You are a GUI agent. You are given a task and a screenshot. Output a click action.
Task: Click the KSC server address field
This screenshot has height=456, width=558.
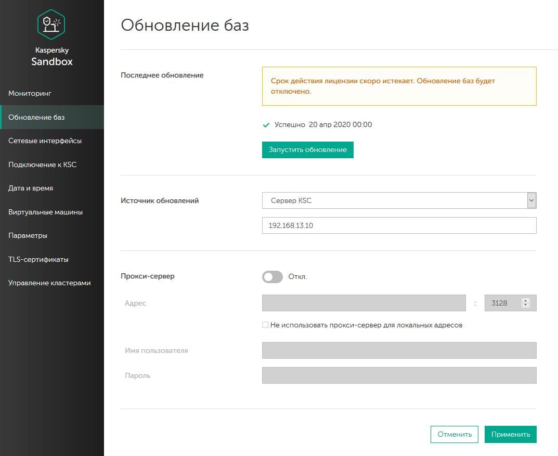[x=399, y=225]
